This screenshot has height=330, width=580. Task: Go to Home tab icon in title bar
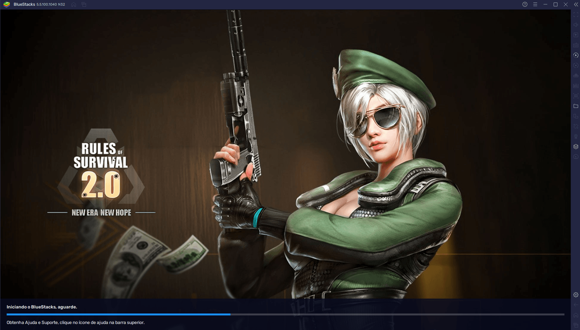74,4
